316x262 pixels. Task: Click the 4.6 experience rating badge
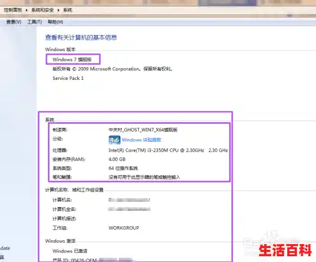pyautogui.click(x=115, y=140)
